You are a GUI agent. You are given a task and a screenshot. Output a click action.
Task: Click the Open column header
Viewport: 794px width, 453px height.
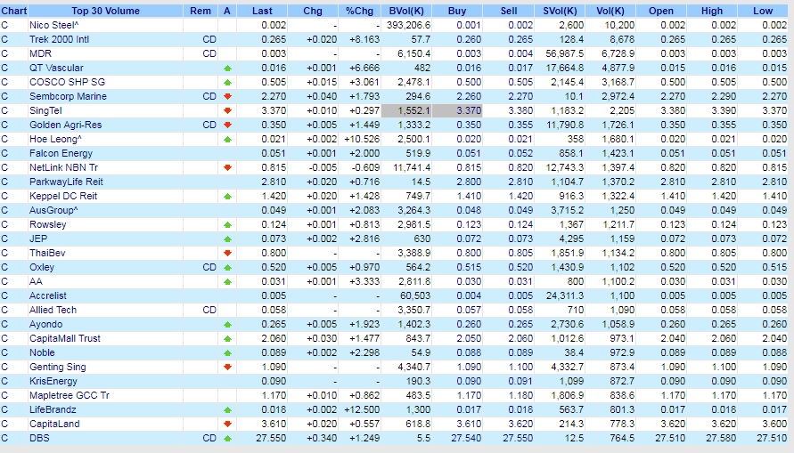(x=661, y=11)
